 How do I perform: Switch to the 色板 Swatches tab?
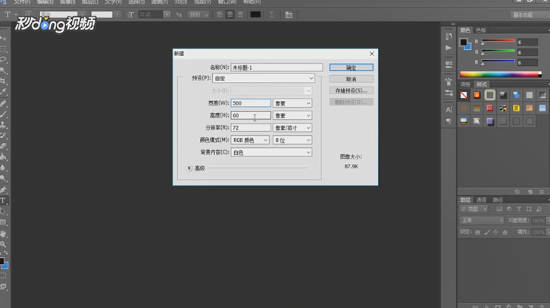click(481, 30)
